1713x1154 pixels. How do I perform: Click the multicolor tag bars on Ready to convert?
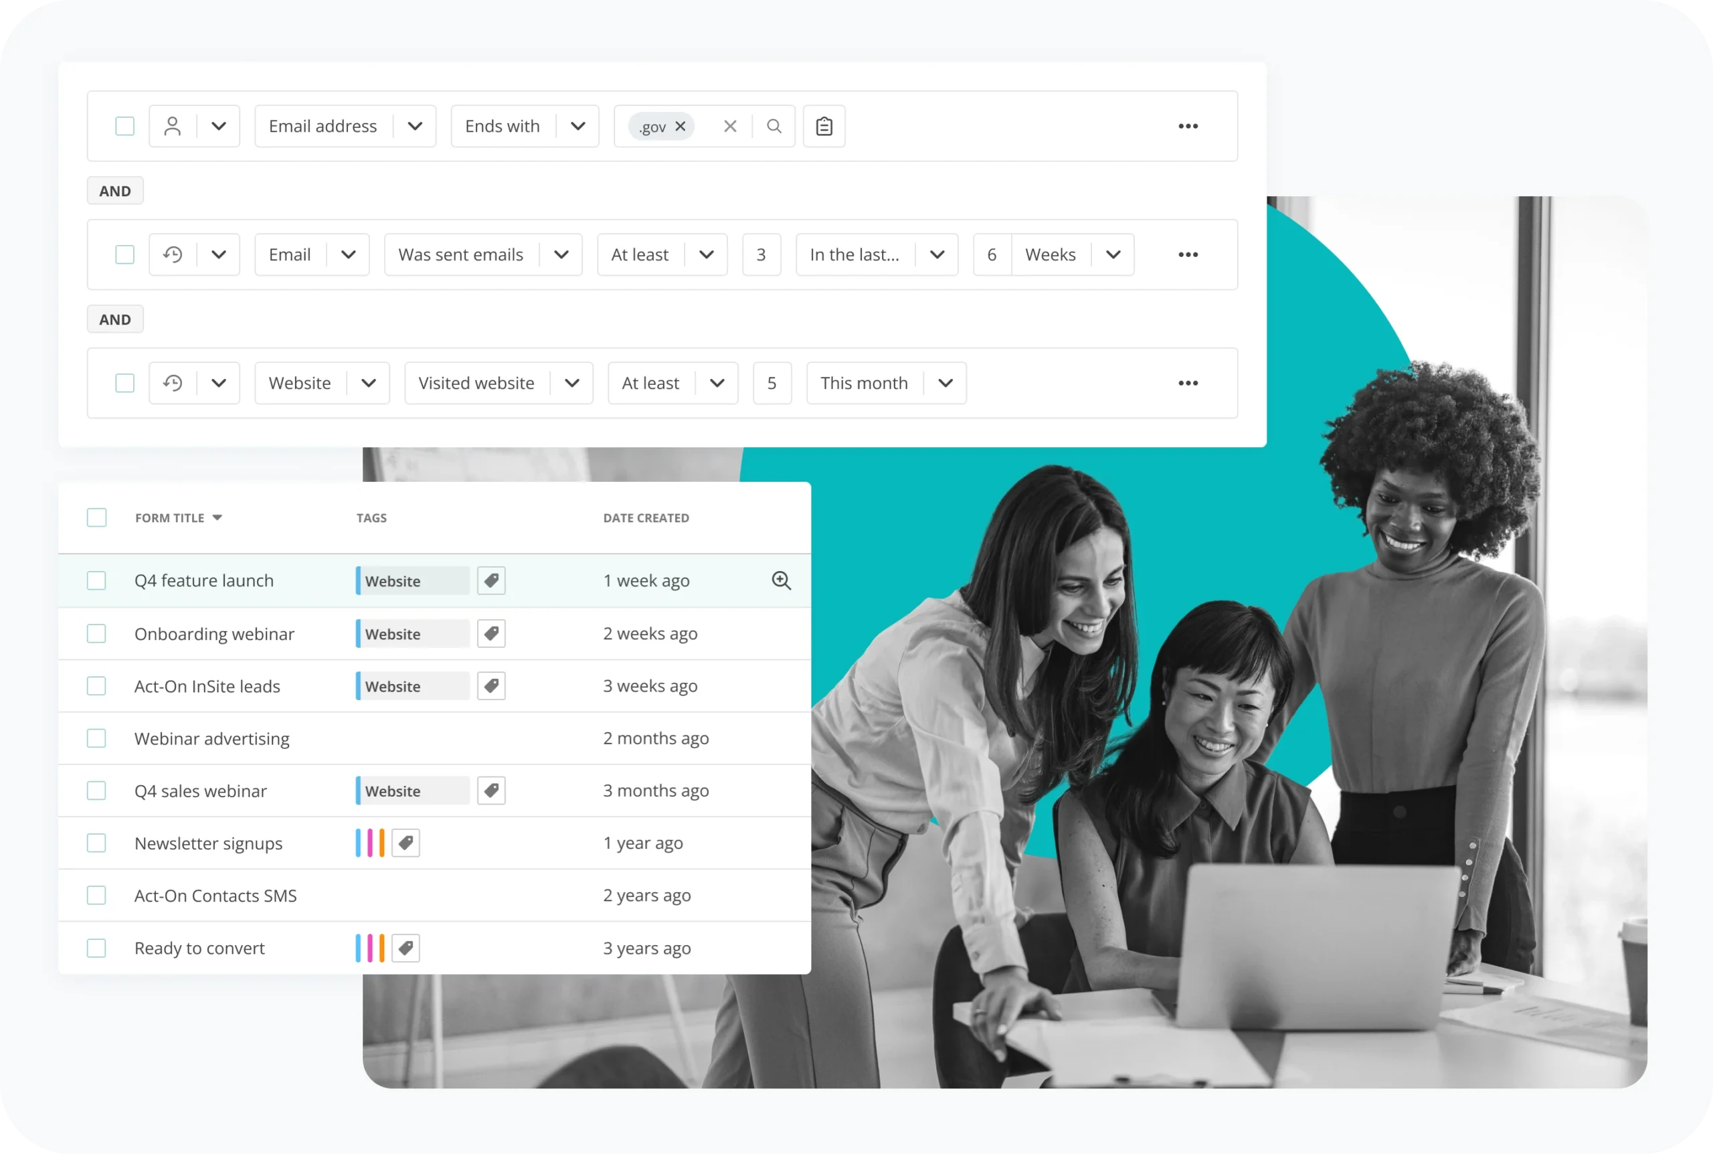pyautogui.click(x=370, y=948)
